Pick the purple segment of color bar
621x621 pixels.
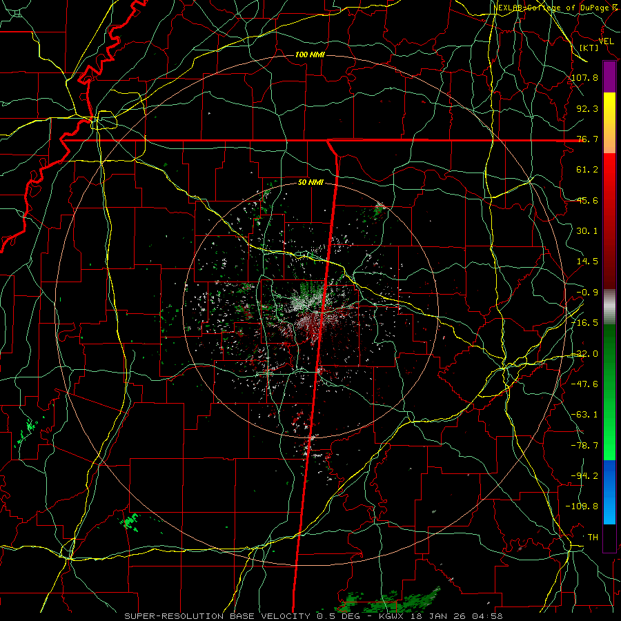click(x=609, y=77)
